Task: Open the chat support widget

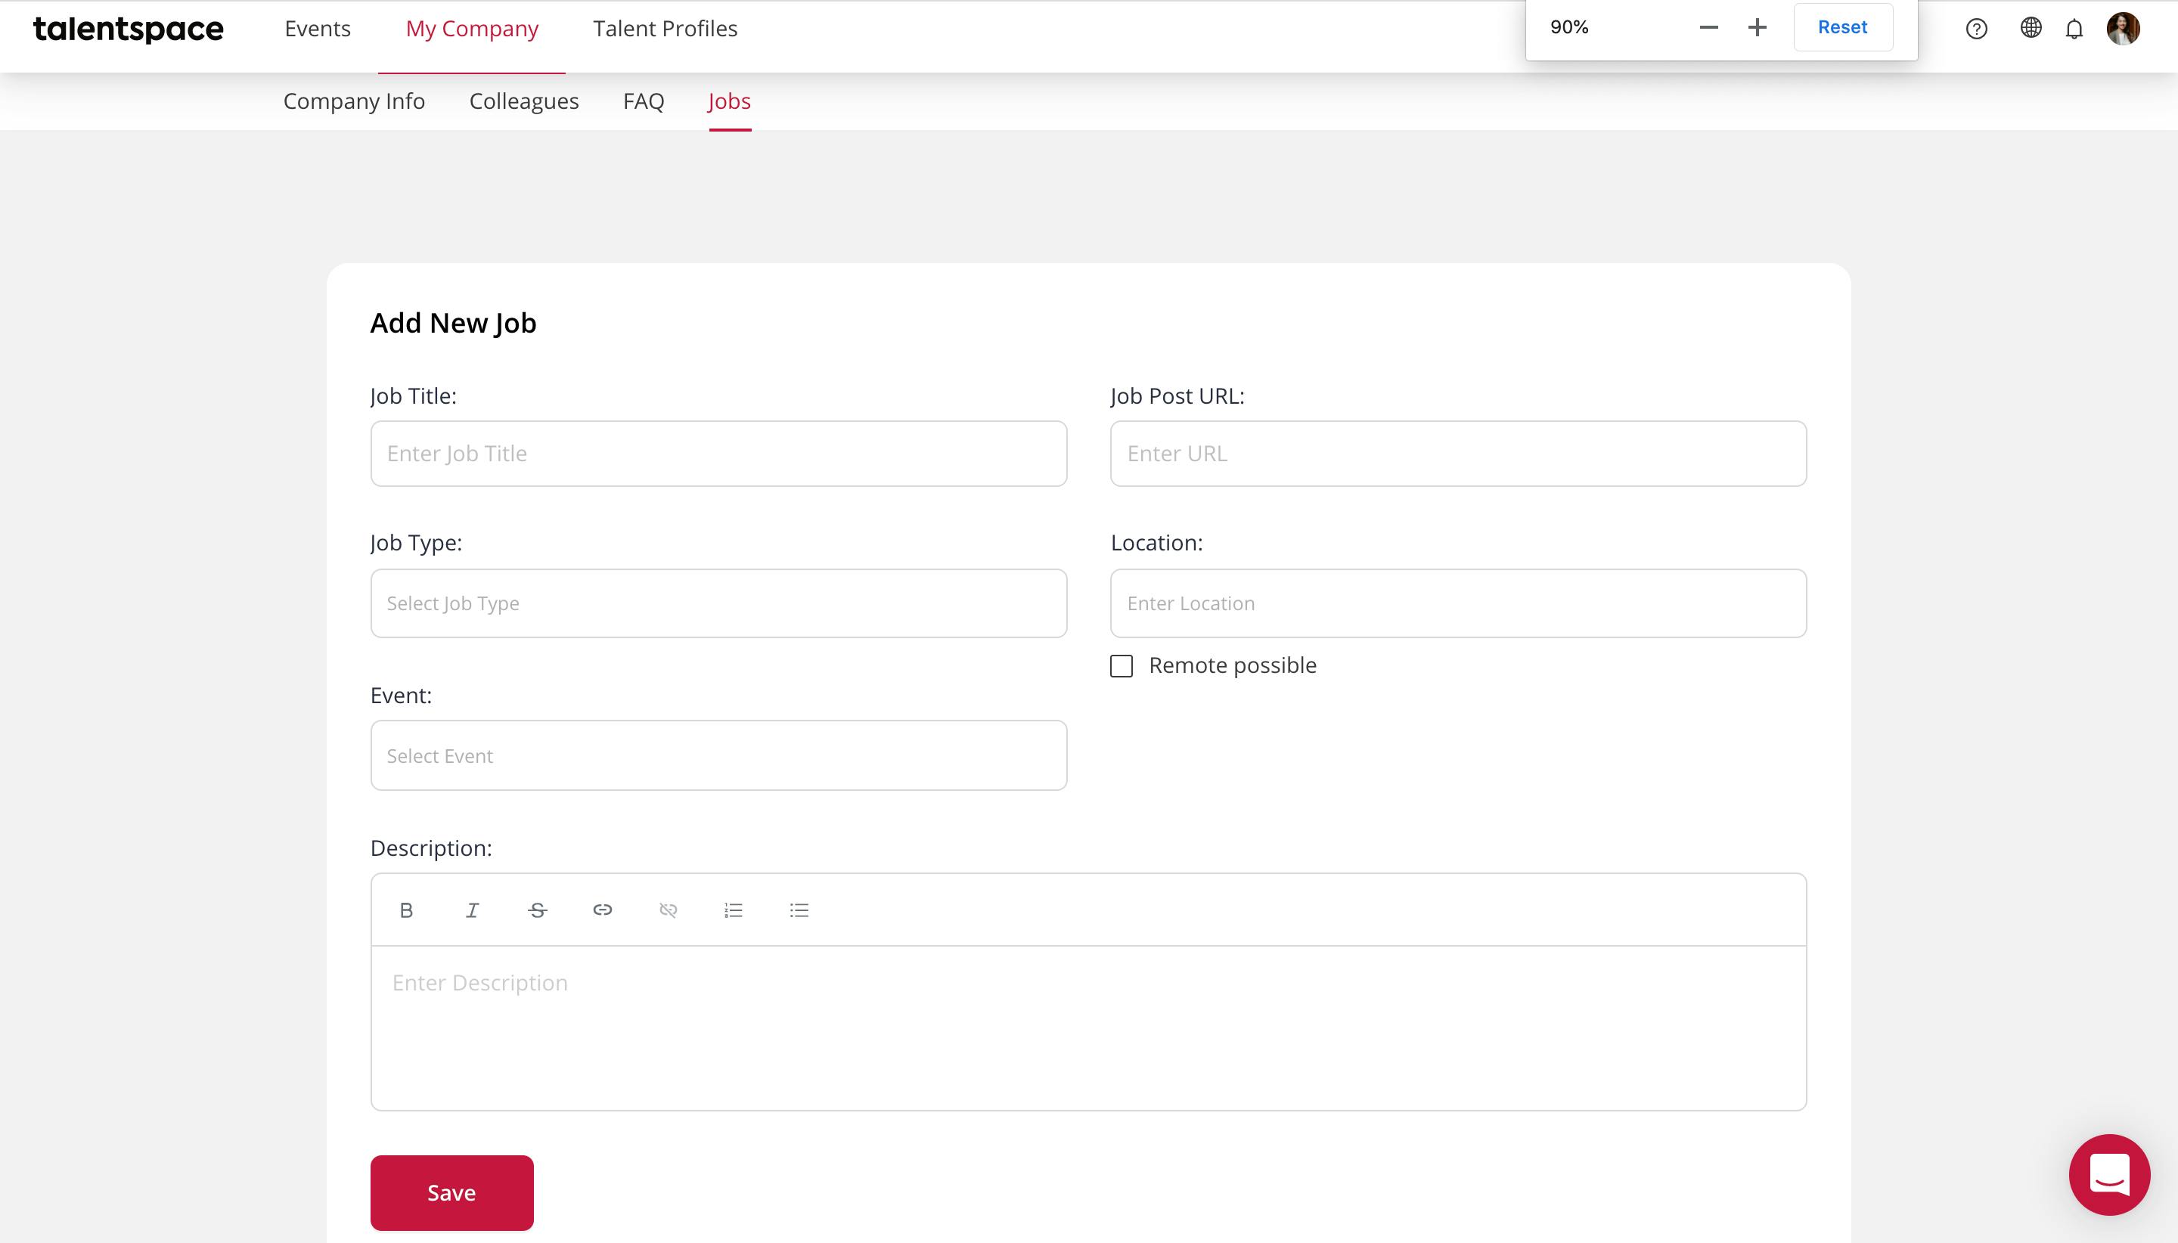Action: click(x=2110, y=1175)
